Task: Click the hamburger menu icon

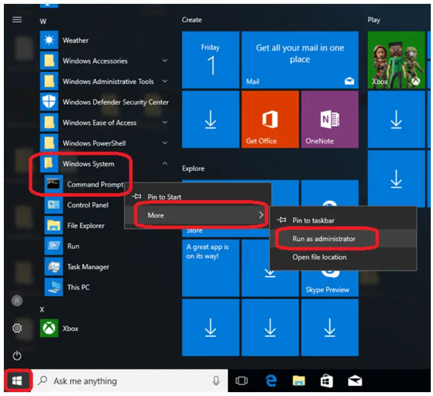Action: 17,19
